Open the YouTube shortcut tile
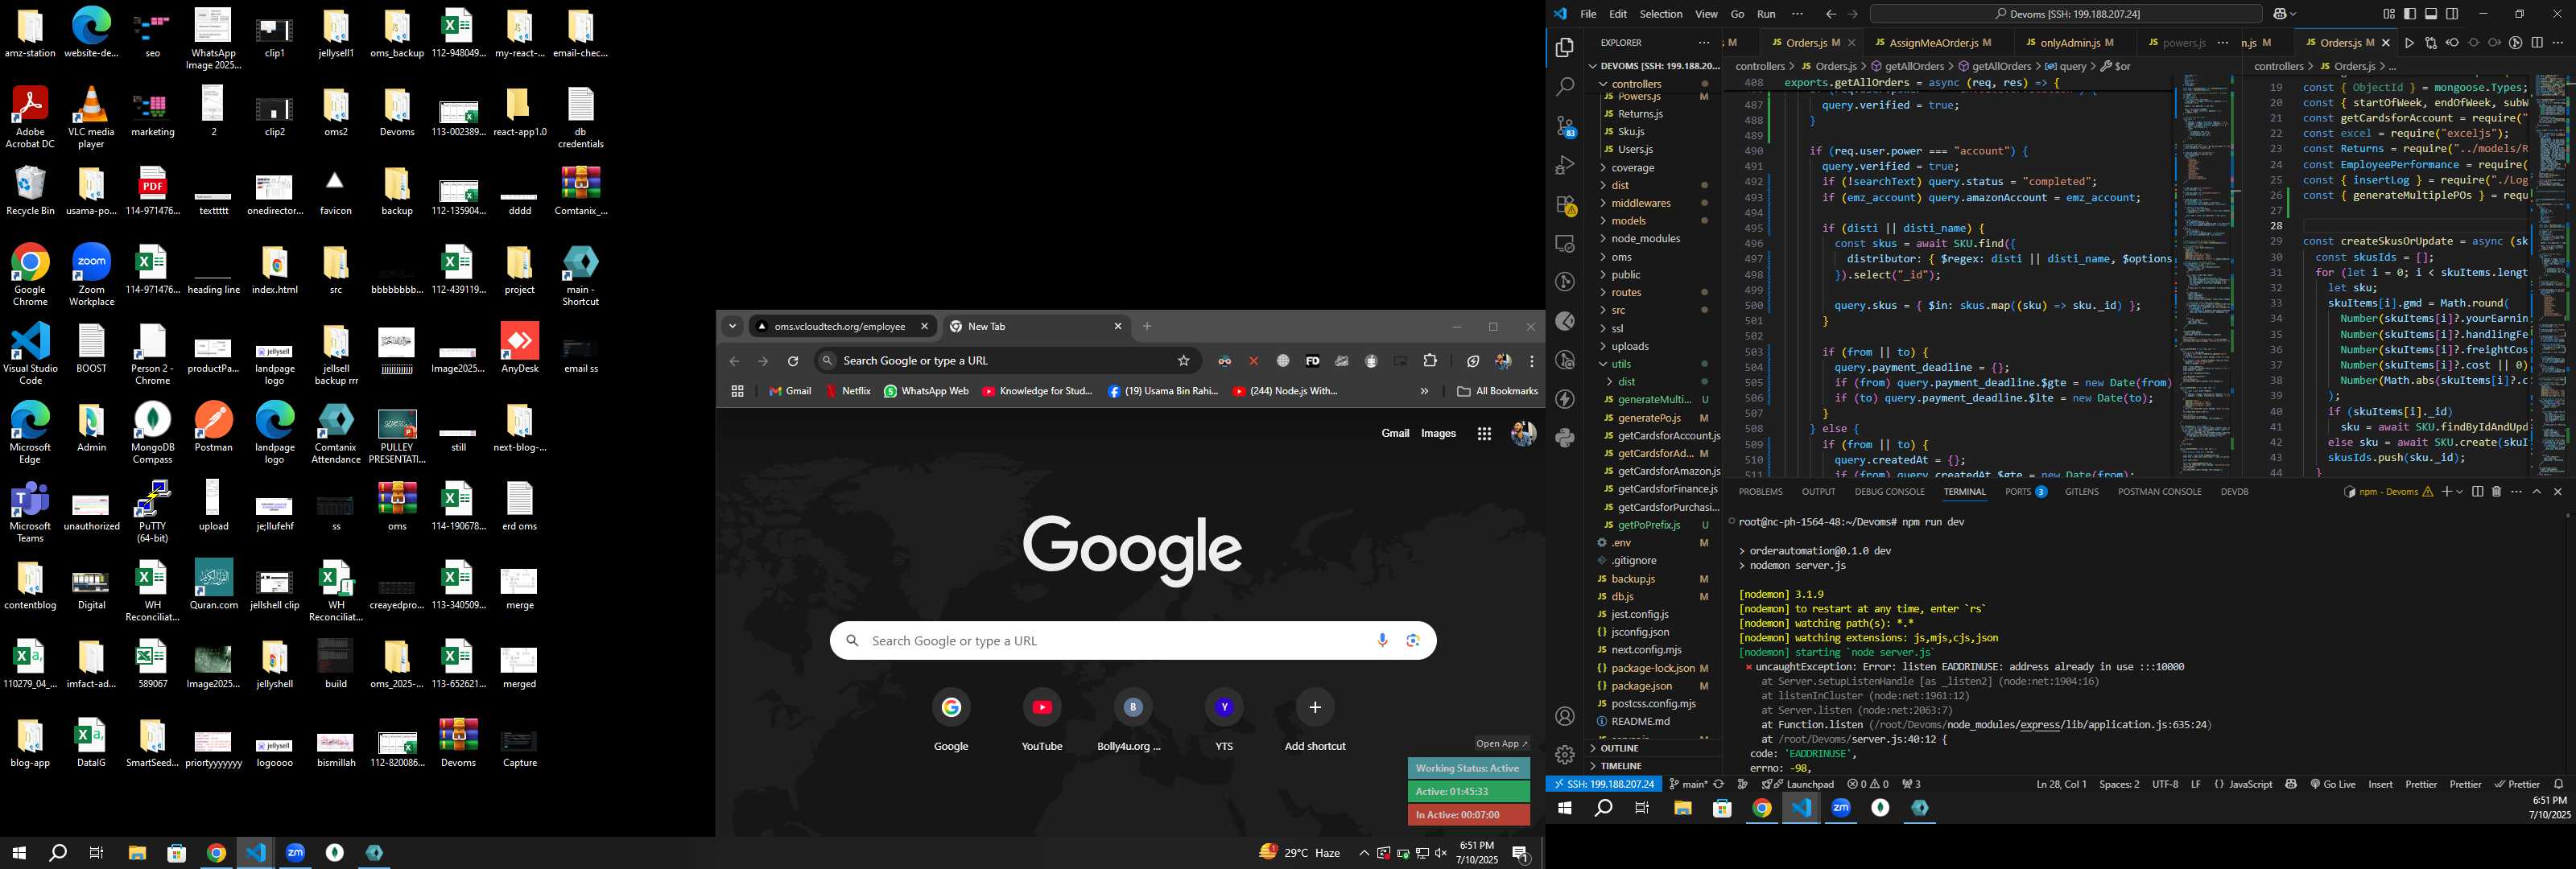2576x869 pixels. click(1041, 720)
